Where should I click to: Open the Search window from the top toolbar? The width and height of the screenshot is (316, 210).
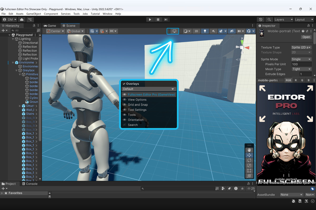click(269, 19)
